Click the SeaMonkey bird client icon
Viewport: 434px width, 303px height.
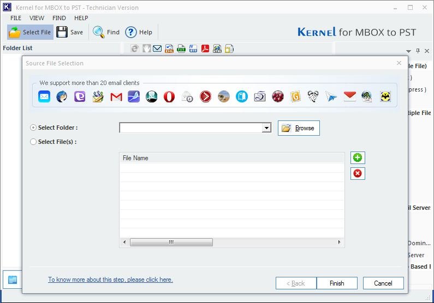(x=134, y=96)
